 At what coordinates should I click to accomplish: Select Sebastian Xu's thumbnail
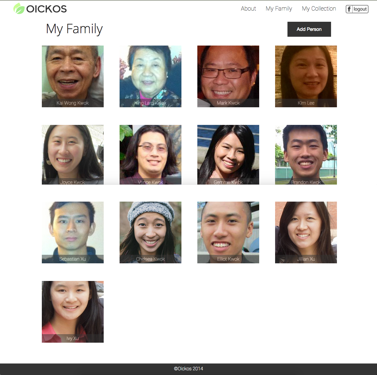coord(73,232)
